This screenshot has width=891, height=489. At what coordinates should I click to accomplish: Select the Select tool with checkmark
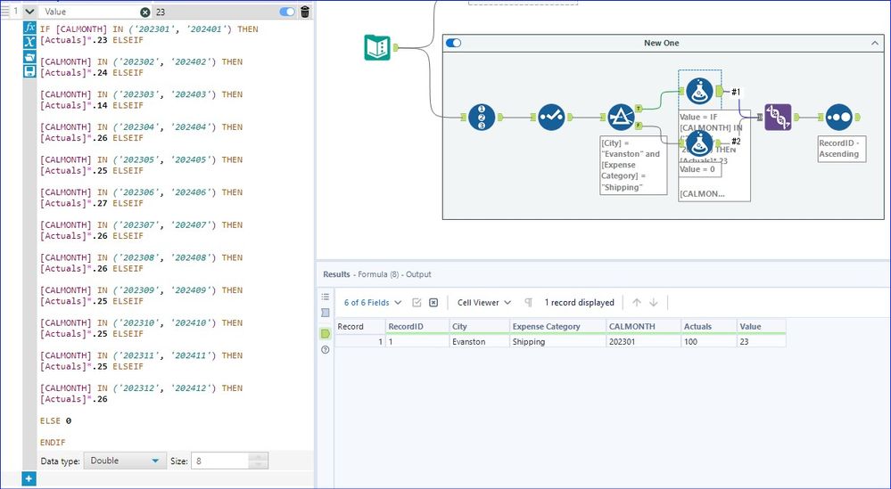551,118
